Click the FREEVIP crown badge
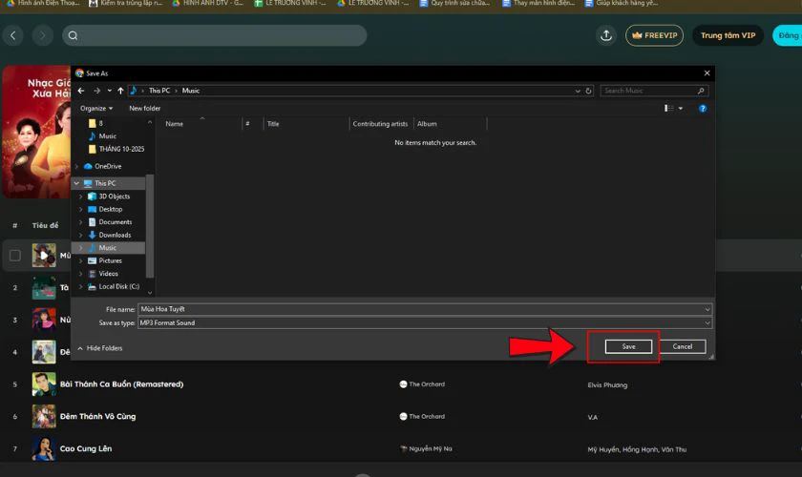 (654, 35)
